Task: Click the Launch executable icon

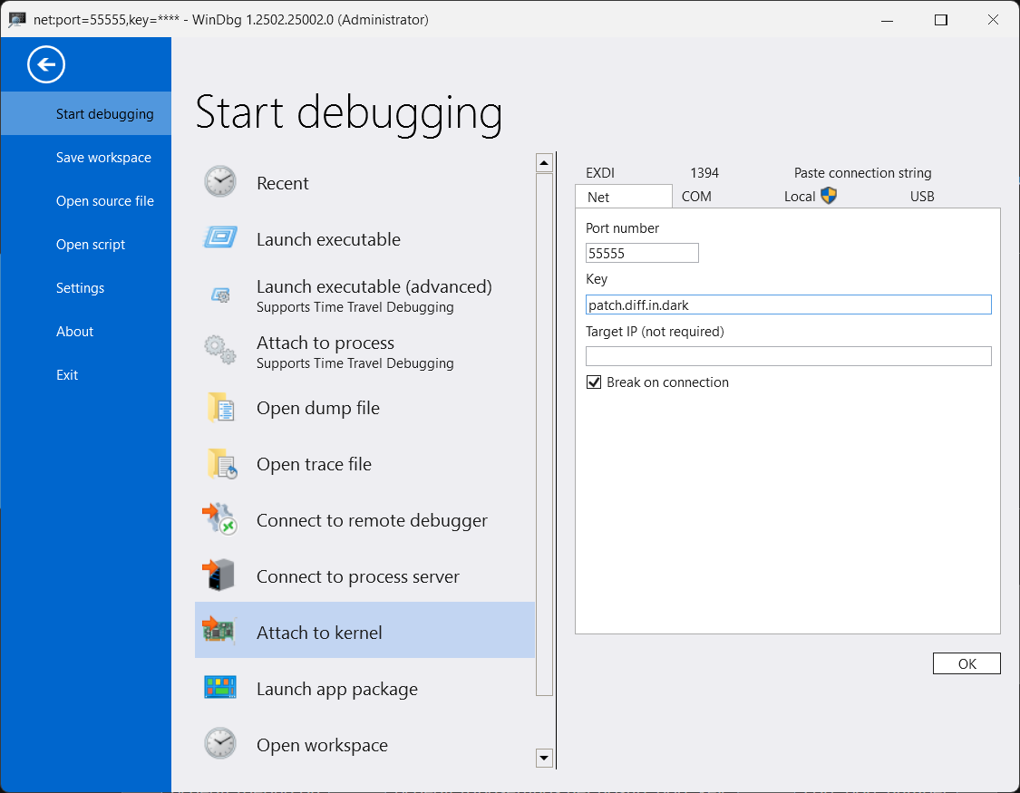Action: tap(219, 238)
